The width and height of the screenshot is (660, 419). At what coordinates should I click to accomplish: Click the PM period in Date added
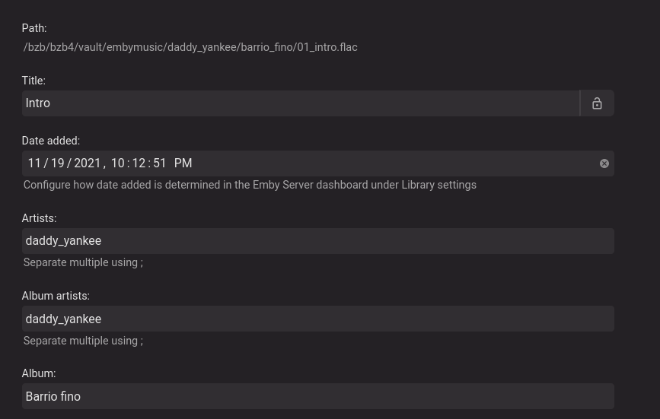tap(183, 163)
